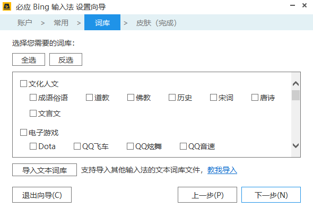Click the 全选 button
This screenshot has width=313, height=208.
pyautogui.click(x=29, y=59)
